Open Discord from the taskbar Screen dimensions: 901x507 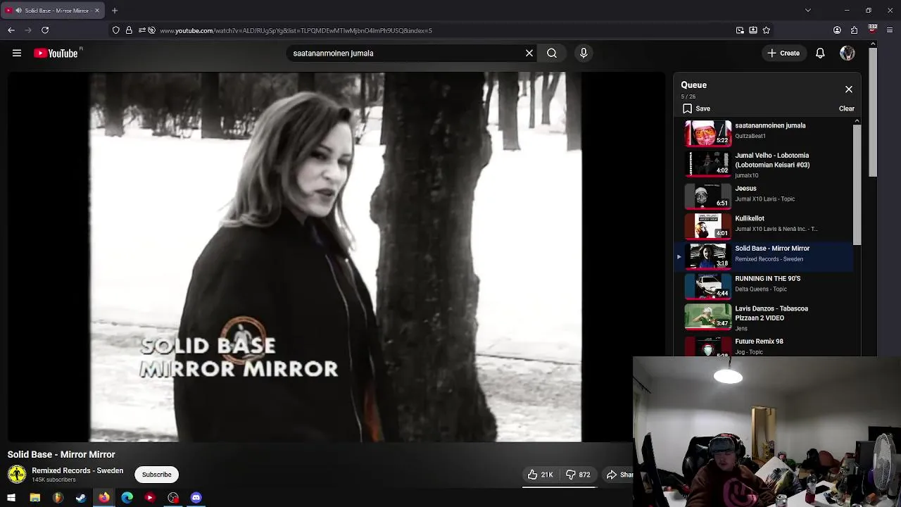(x=196, y=498)
